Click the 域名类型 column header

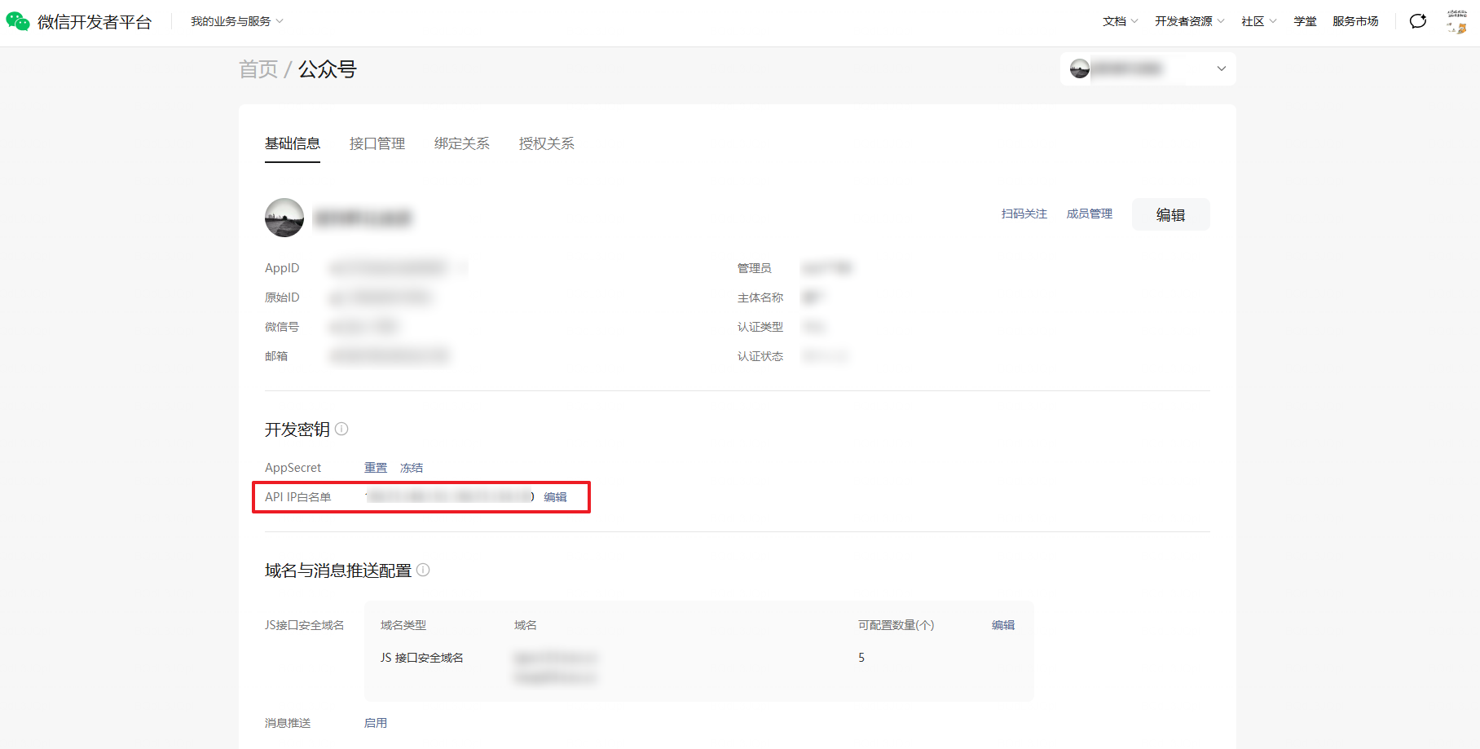tap(403, 625)
